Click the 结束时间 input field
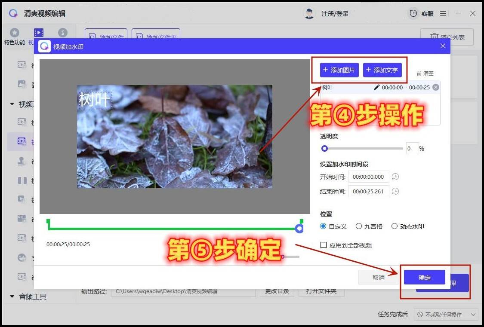484x327 pixels. (x=368, y=191)
